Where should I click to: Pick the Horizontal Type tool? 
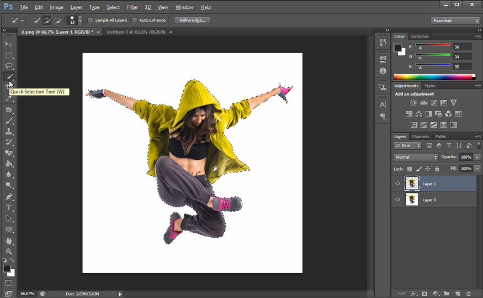(9, 207)
